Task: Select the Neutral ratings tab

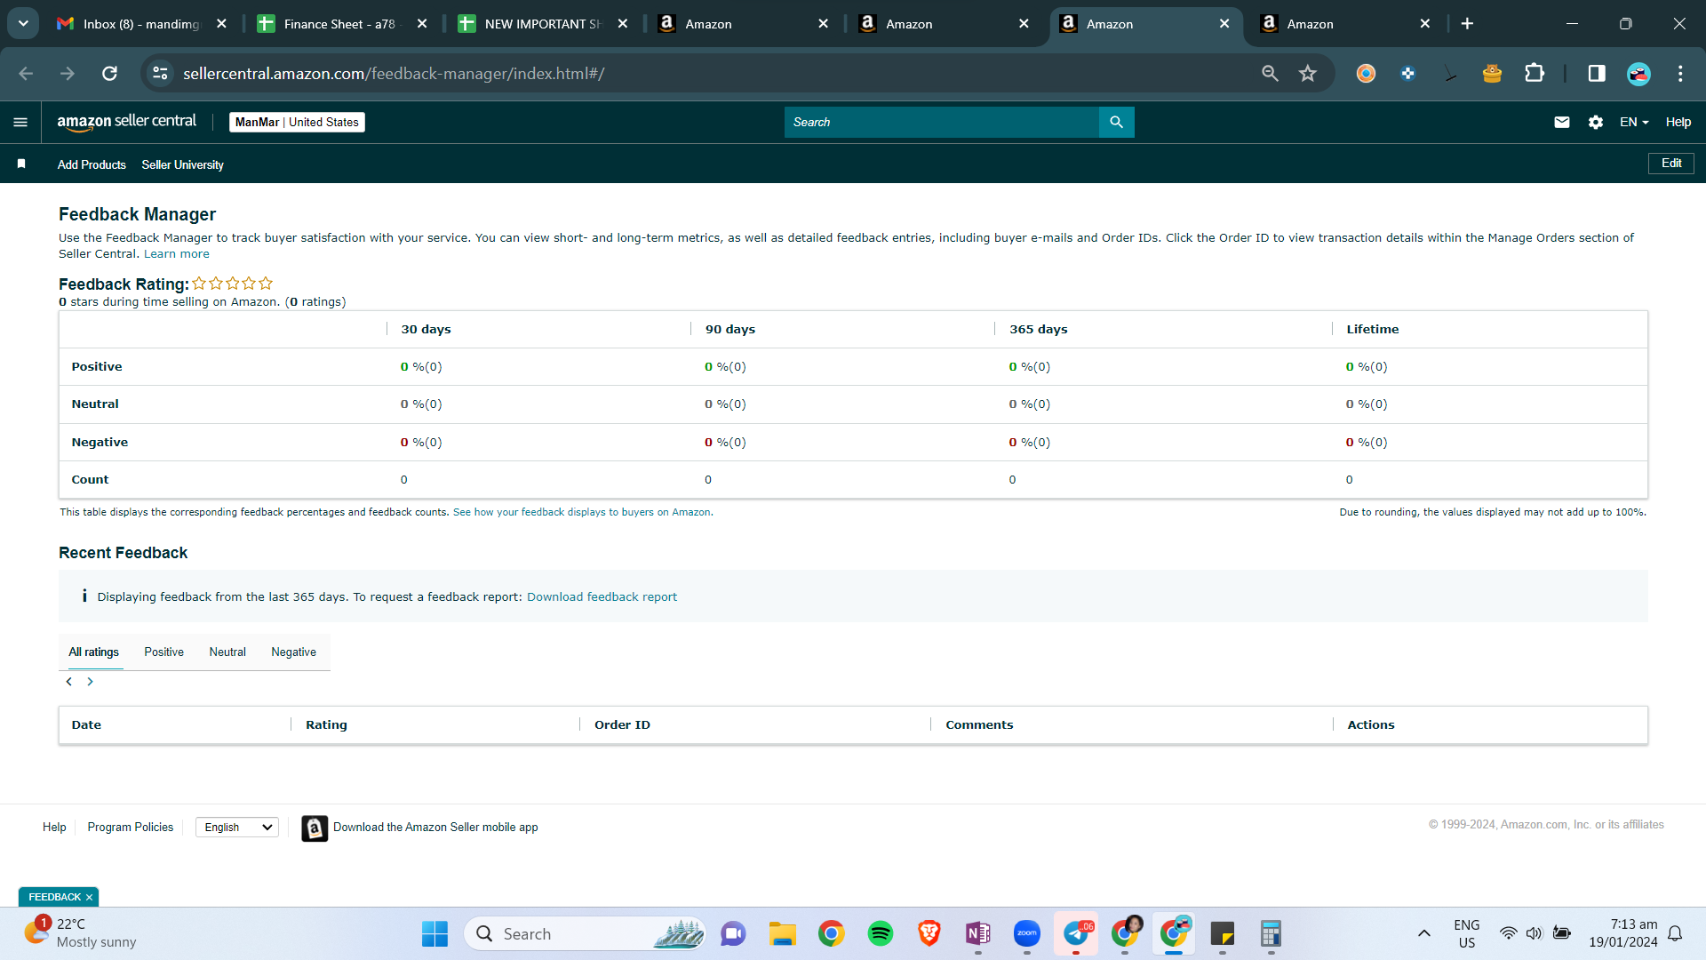Action: [227, 652]
